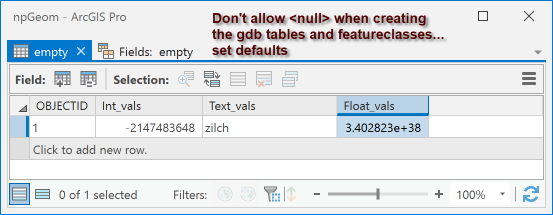
Task: Expand the 100% zoom dropdown
Action: (502, 194)
